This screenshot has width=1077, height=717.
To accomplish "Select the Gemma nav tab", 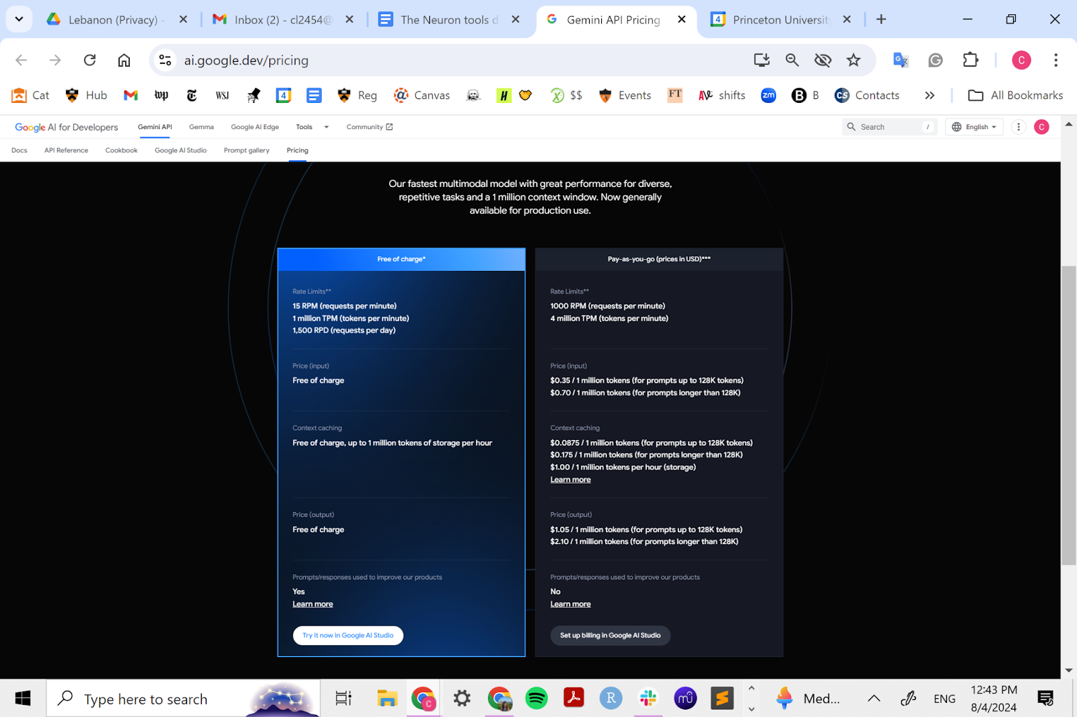I will 201,127.
